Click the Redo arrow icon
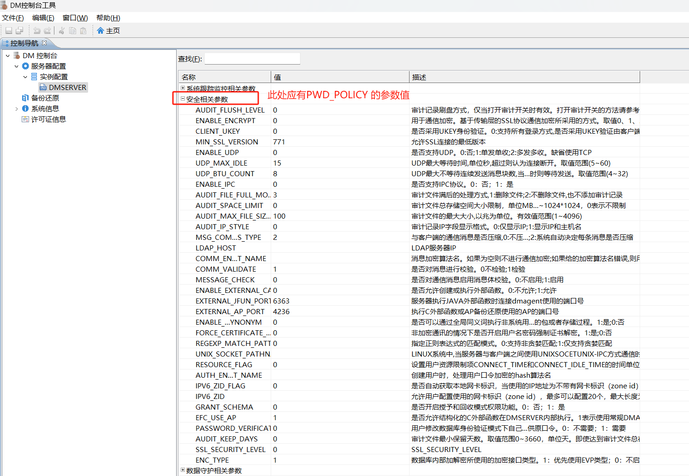 tap(48, 31)
